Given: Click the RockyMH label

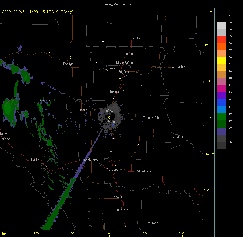Looking at the screenshot, I should [69, 64].
